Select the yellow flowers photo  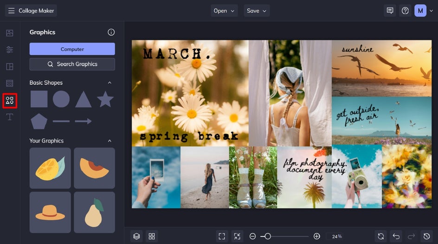(407, 176)
